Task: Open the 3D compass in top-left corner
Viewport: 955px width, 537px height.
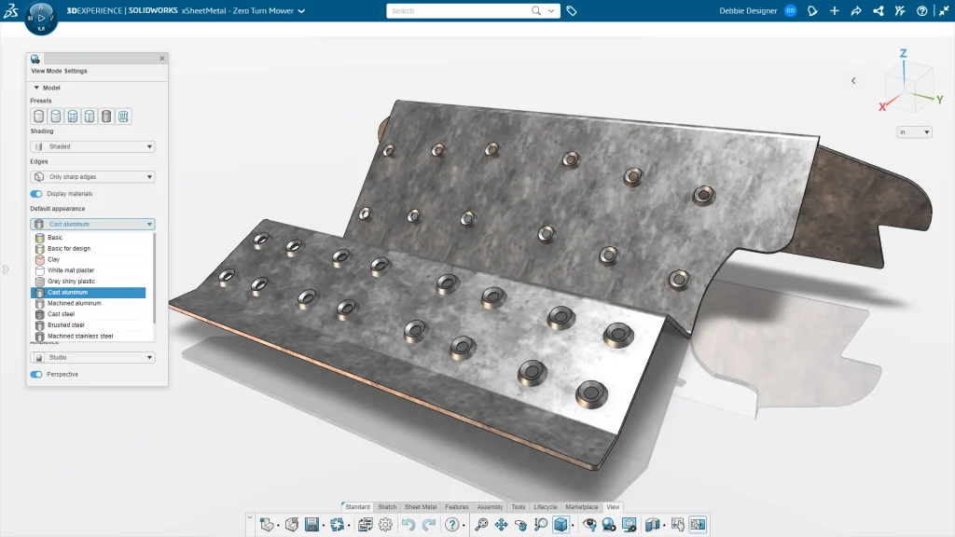Action: (x=41, y=20)
